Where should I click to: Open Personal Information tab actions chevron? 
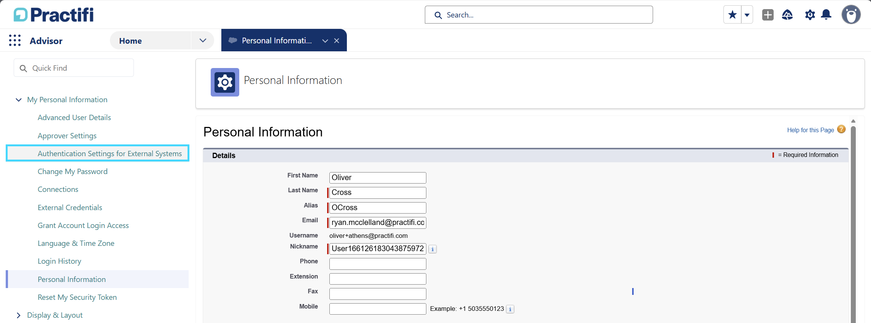[x=325, y=41]
